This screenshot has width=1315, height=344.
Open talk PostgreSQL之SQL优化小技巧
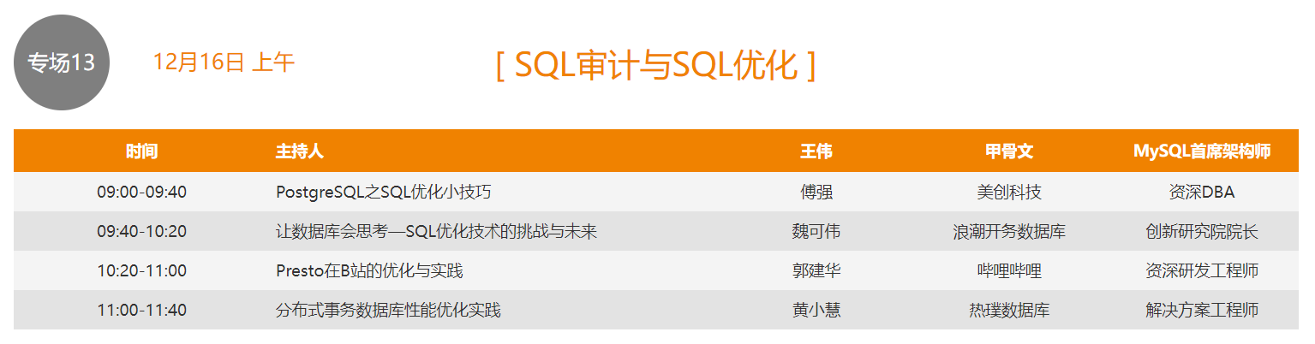[383, 192]
